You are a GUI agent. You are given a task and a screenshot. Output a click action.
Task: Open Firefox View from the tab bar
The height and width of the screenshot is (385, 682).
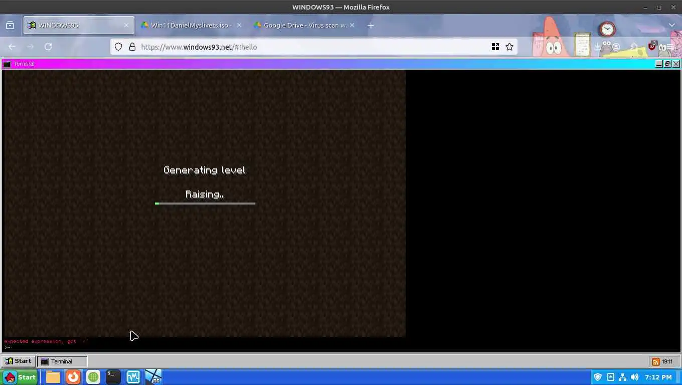point(10,25)
